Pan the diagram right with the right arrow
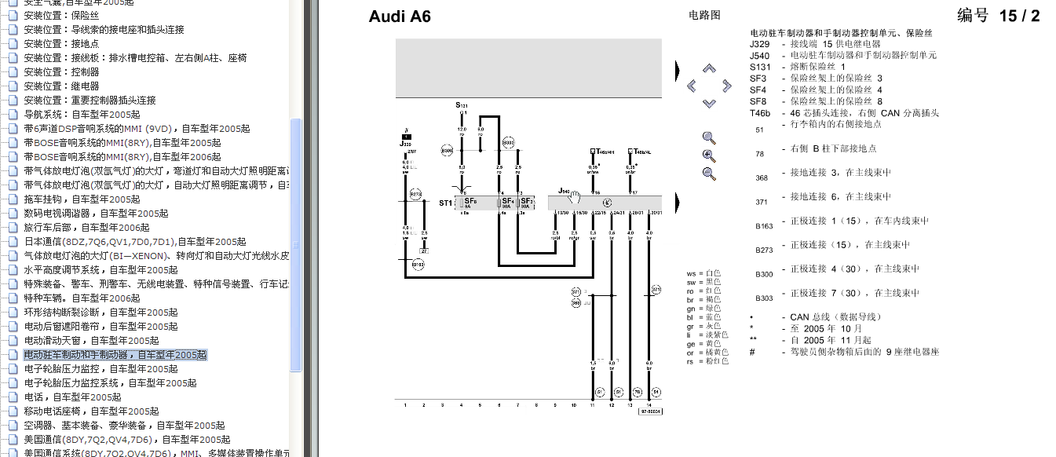The image size is (1056, 457). (x=725, y=86)
